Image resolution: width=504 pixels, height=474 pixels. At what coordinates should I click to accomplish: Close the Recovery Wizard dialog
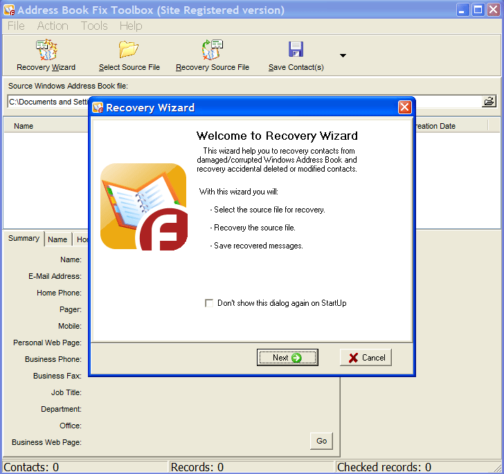tap(404, 107)
